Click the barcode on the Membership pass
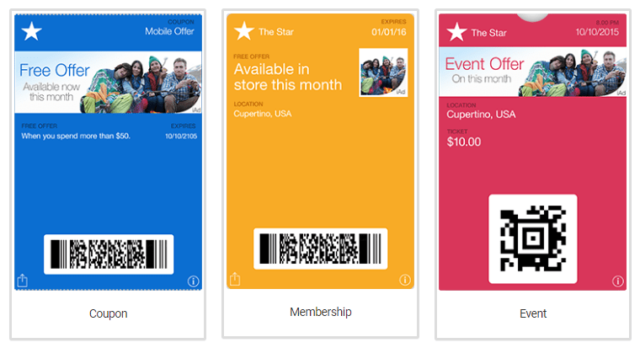This screenshot has width=640, height=348. click(320, 249)
